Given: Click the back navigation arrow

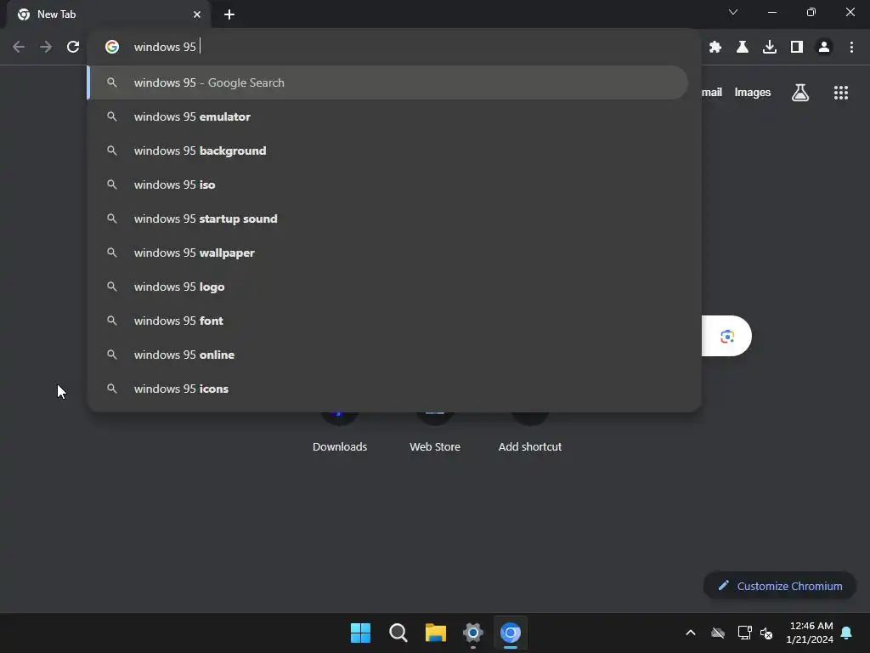Looking at the screenshot, I should pyautogui.click(x=19, y=47).
